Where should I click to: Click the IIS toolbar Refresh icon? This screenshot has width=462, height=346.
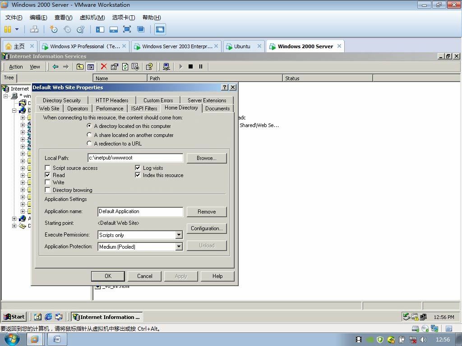tap(125, 67)
